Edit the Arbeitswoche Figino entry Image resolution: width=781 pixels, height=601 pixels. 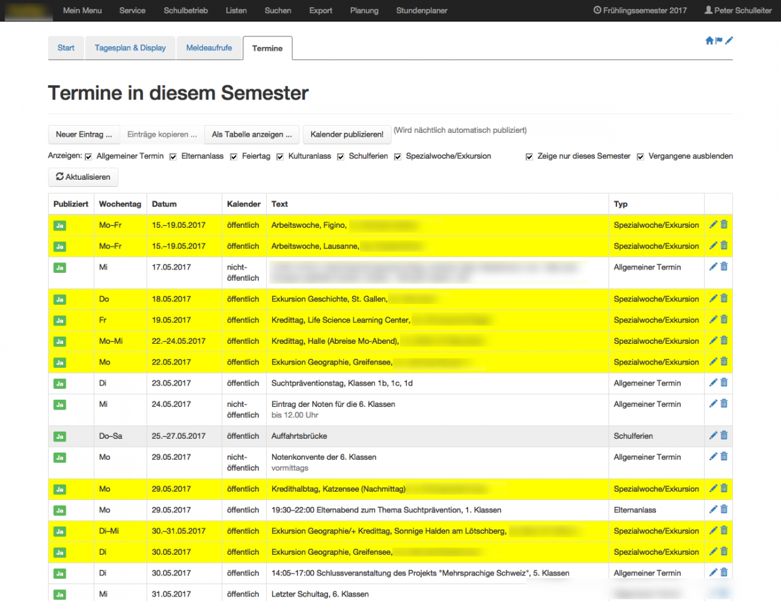pyautogui.click(x=713, y=225)
